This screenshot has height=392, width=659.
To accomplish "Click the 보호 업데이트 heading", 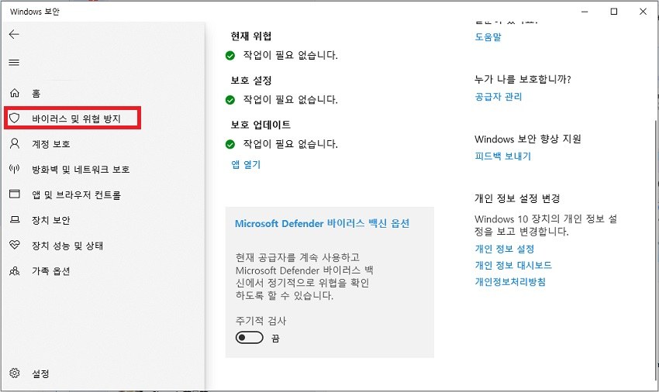I will 260,125.
